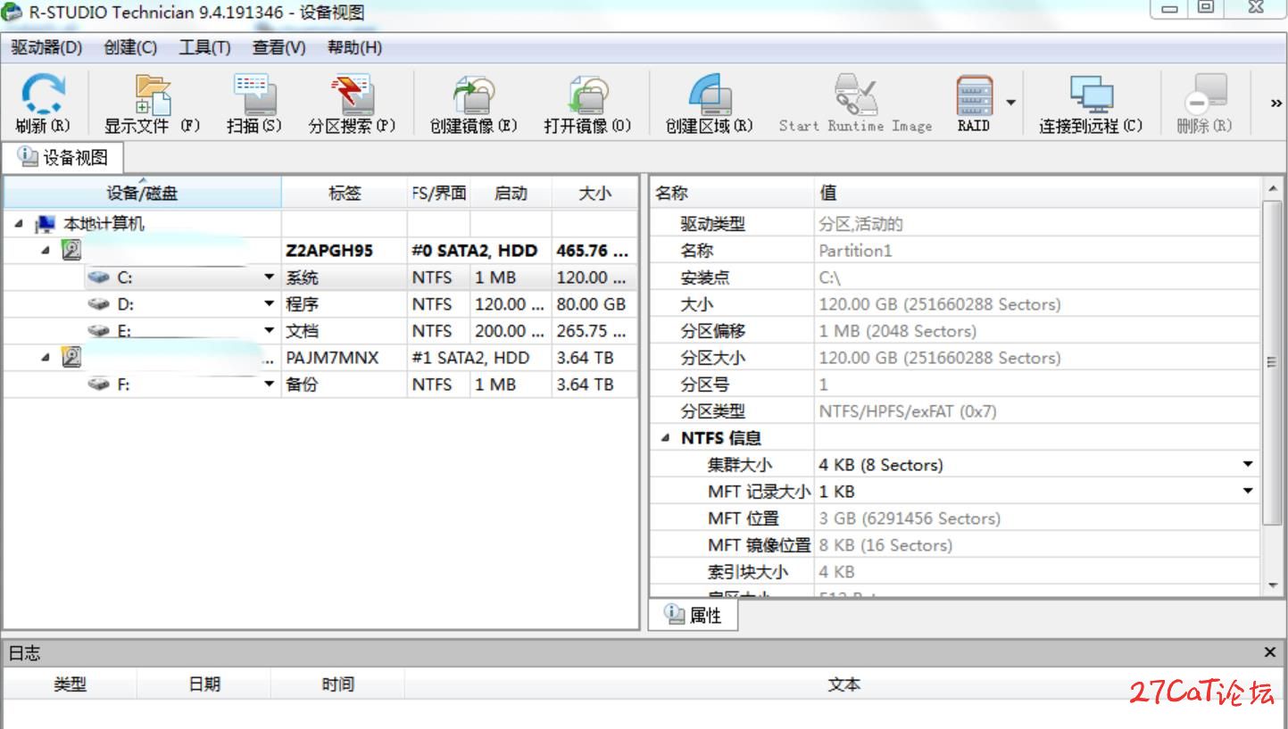Open dropdown arrow on C: row
Viewport: 1288px width, 729px height.
click(x=270, y=278)
